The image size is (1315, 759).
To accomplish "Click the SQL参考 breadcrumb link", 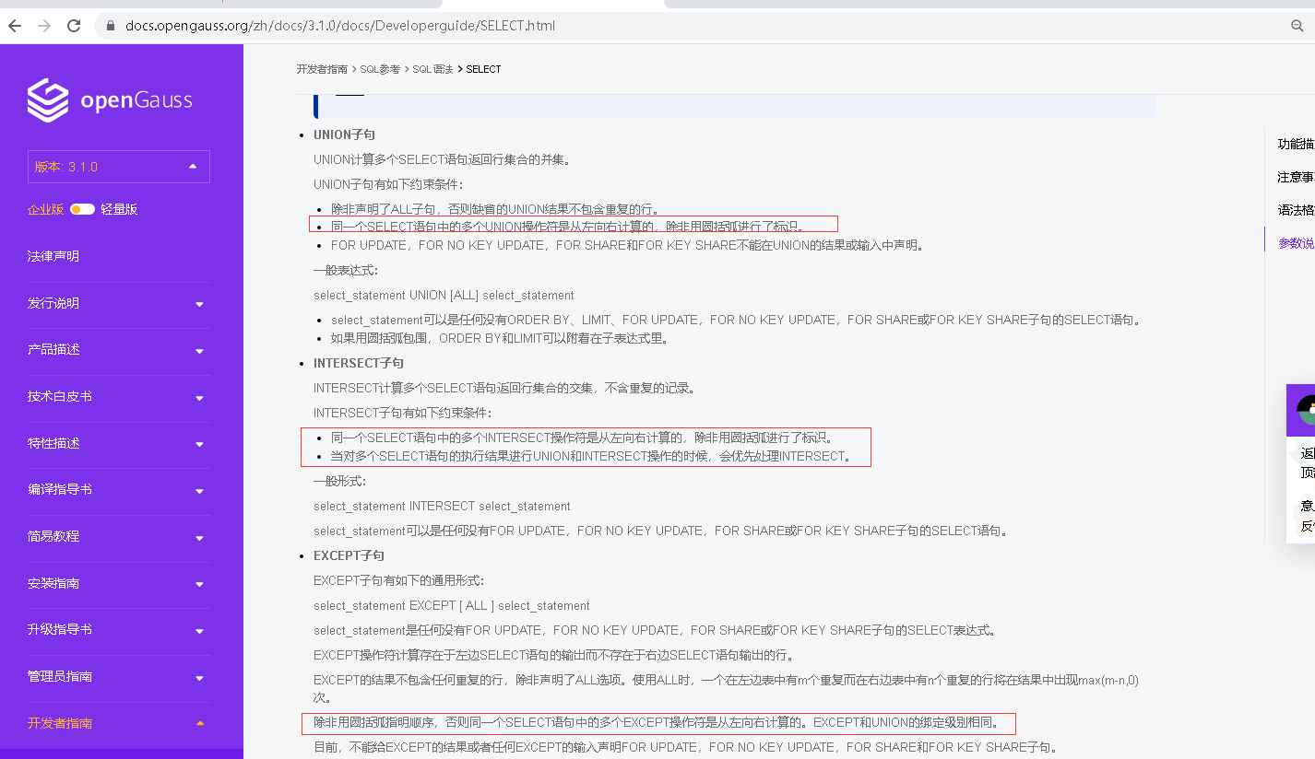I will [x=380, y=69].
